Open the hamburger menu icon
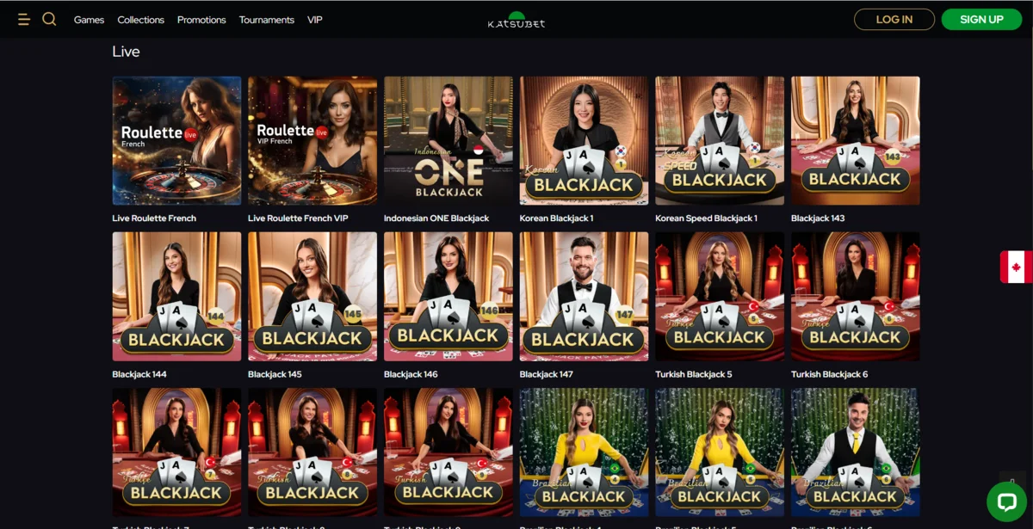This screenshot has height=529, width=1033. pos(23,19)
